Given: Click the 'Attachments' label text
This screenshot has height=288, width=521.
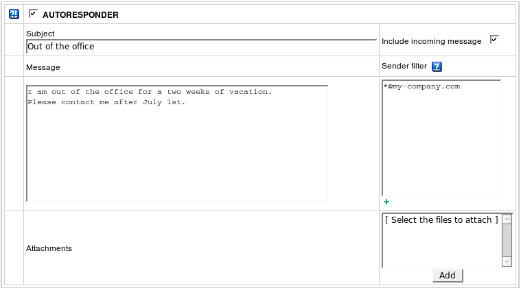Looking at the screenshot, I should click(x=48, y=248).
